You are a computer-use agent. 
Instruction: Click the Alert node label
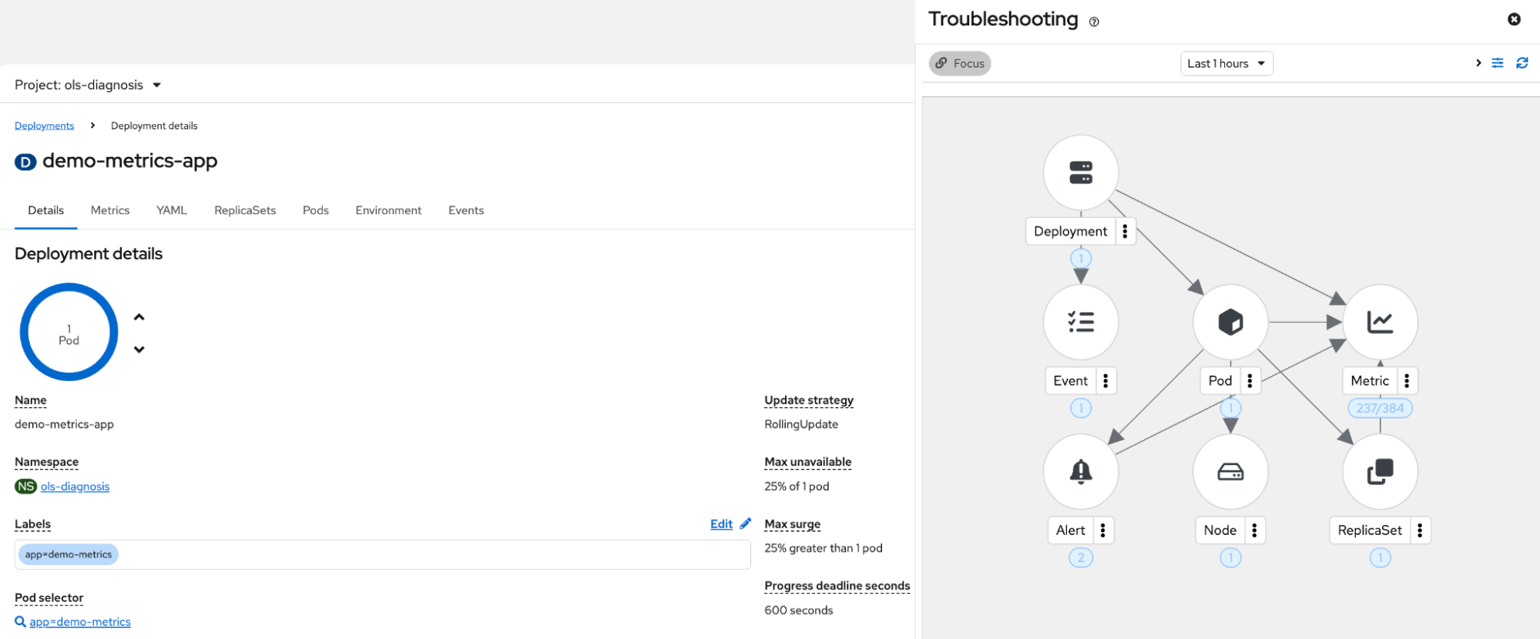point(1071,530)
